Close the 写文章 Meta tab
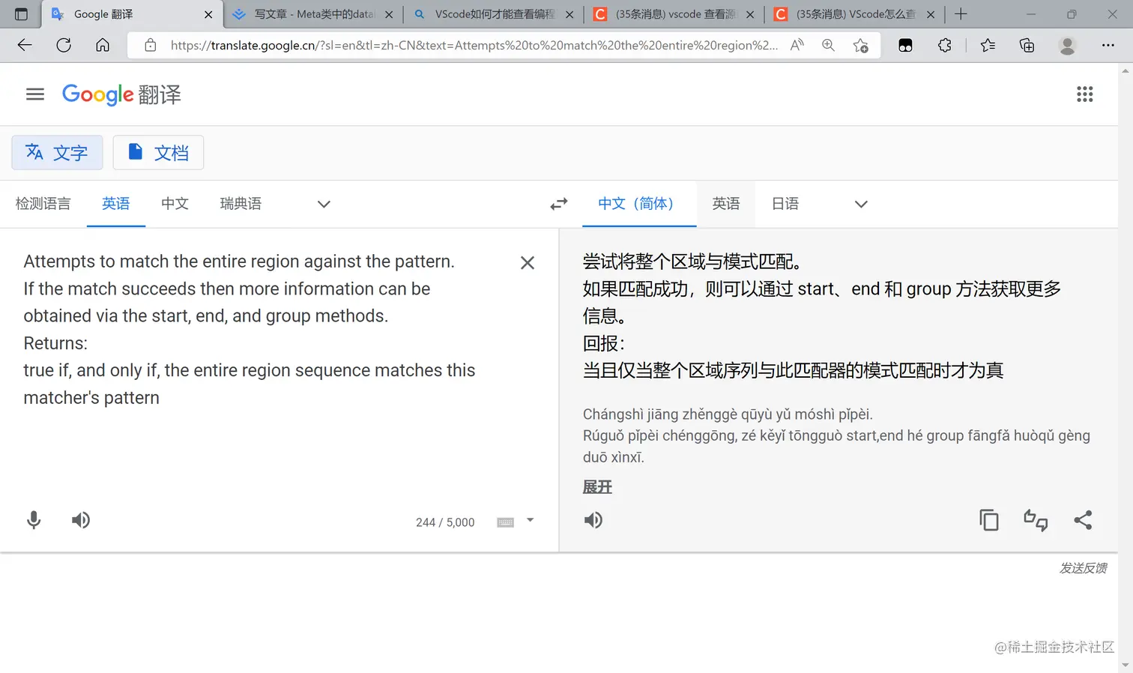This screenshot has width=1133, height=673. click(x=389, y=14)
